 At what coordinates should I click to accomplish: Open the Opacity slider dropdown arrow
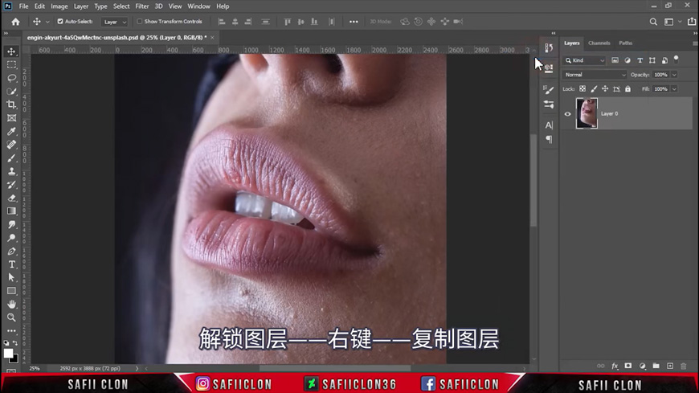pyautogui.click(x=674, y=75)
